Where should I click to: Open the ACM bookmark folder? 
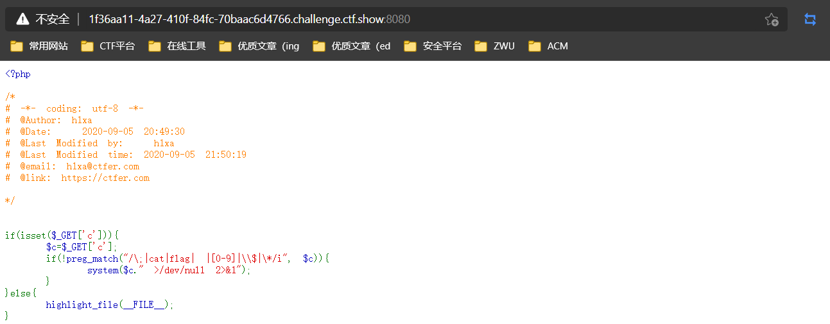pos(548,46)
